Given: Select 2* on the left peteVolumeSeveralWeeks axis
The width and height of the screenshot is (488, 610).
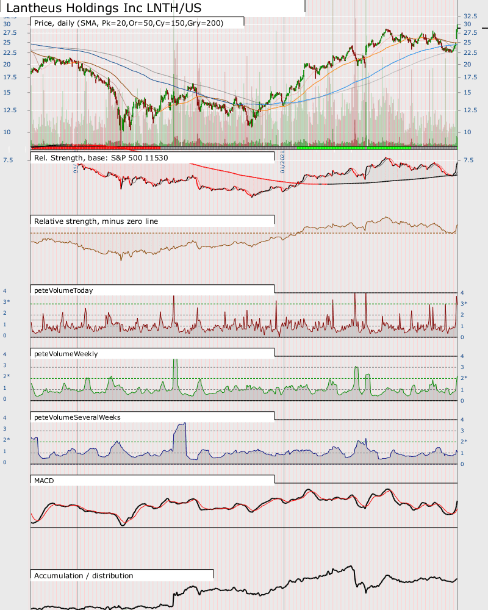Looking at the screenshot, I should [7, 440].
